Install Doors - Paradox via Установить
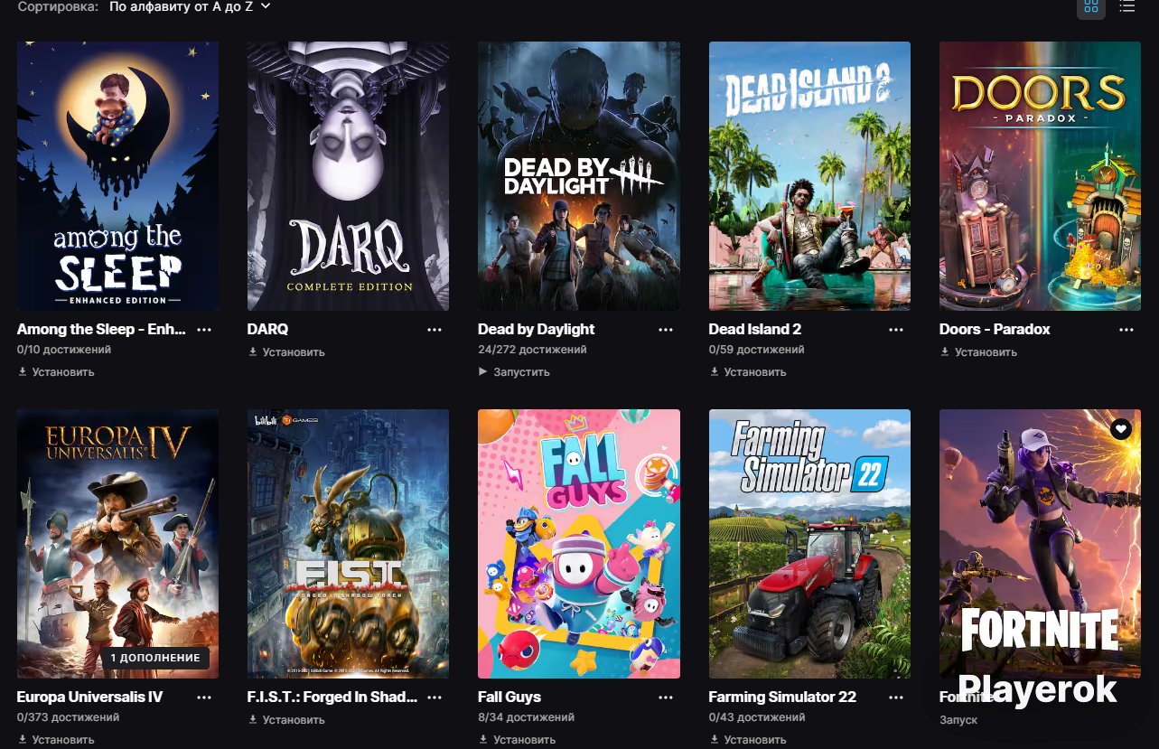Viewport: 1159px width, 749px height. coord(978,352)
